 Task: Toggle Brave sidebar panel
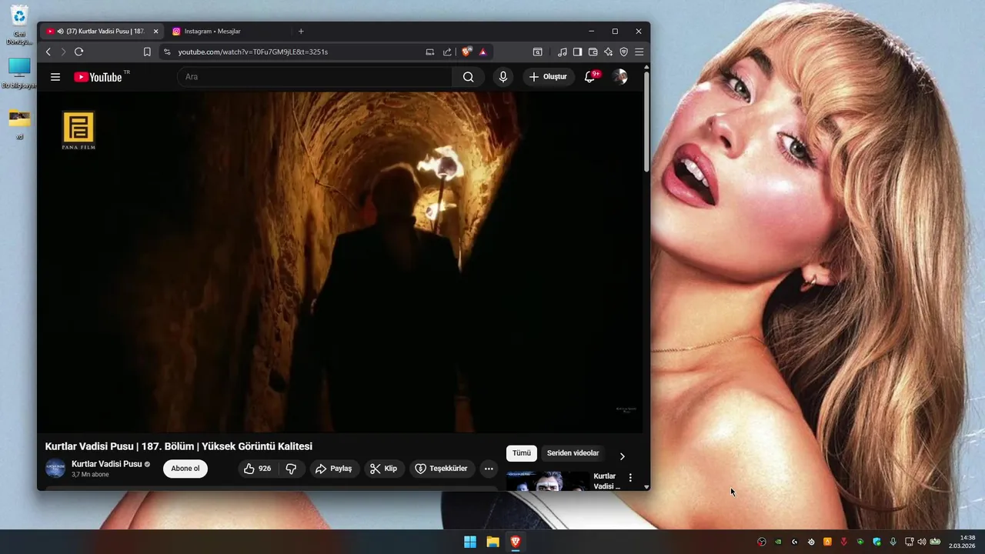coord(577,52)
